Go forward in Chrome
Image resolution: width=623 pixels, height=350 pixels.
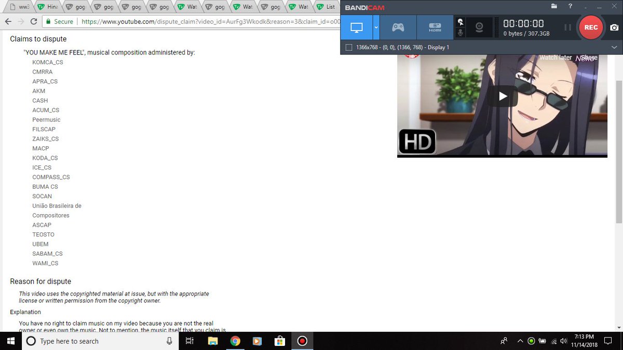click(21, 21)
